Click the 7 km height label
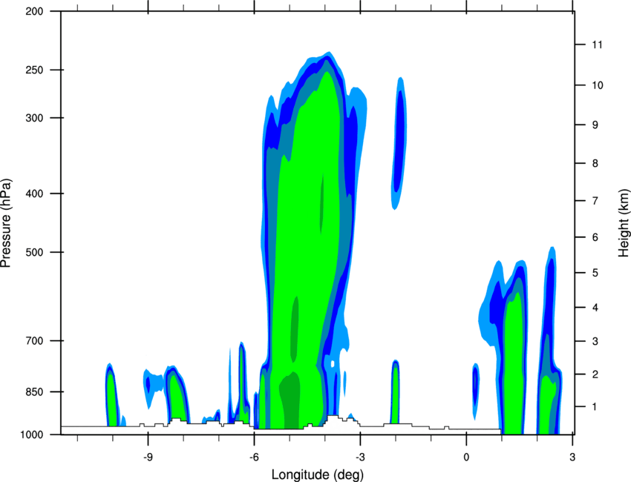Screen dimensions: 631x482 [595, 200]
